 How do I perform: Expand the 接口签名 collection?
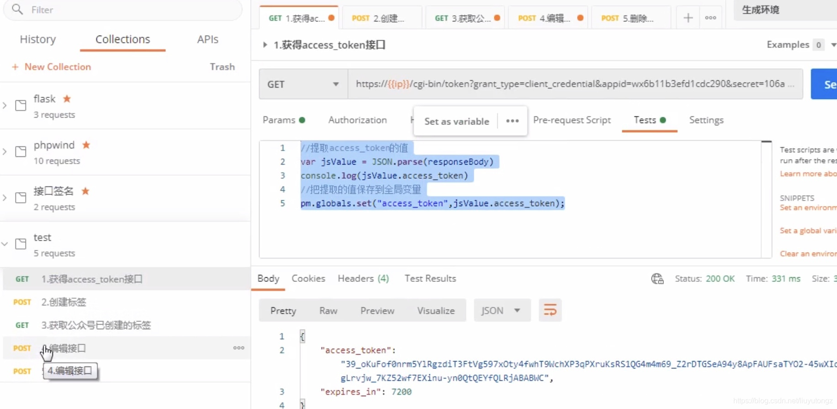click(5, 197)
